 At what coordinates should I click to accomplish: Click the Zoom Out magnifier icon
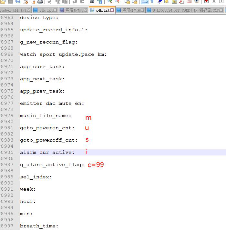(x=117, y=2)
